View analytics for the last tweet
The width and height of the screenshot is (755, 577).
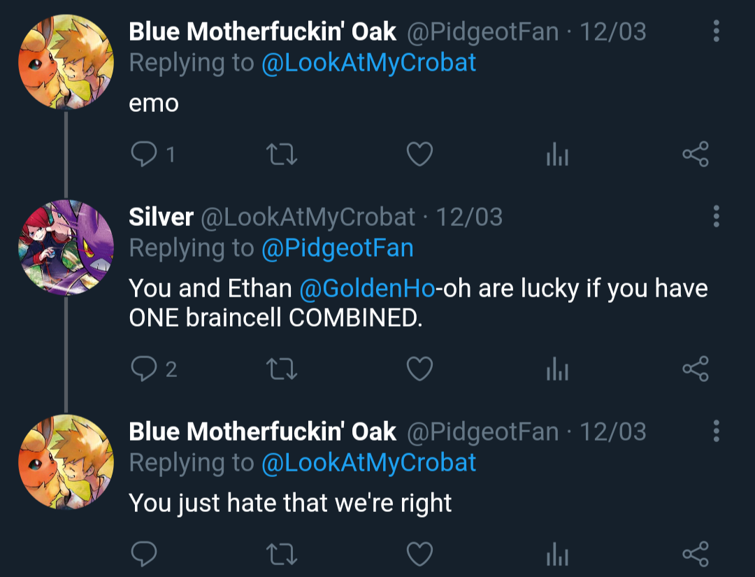coord(557,555)
